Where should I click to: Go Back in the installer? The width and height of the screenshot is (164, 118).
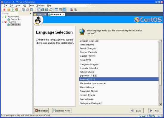tap(137, 111)
